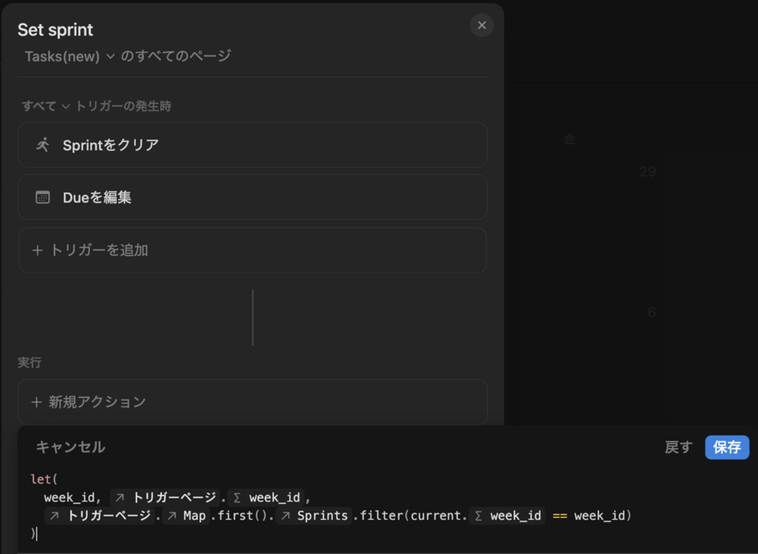This screenshot has width=758, height=554.
Task: Add a trigger with トリガーを追加
Action: (x=252, y=250)
